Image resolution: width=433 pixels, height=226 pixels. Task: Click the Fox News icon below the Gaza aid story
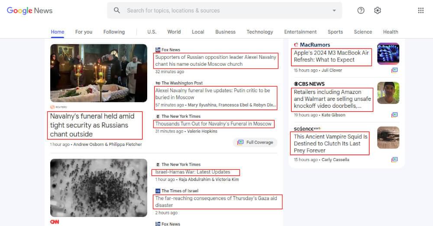158,224
